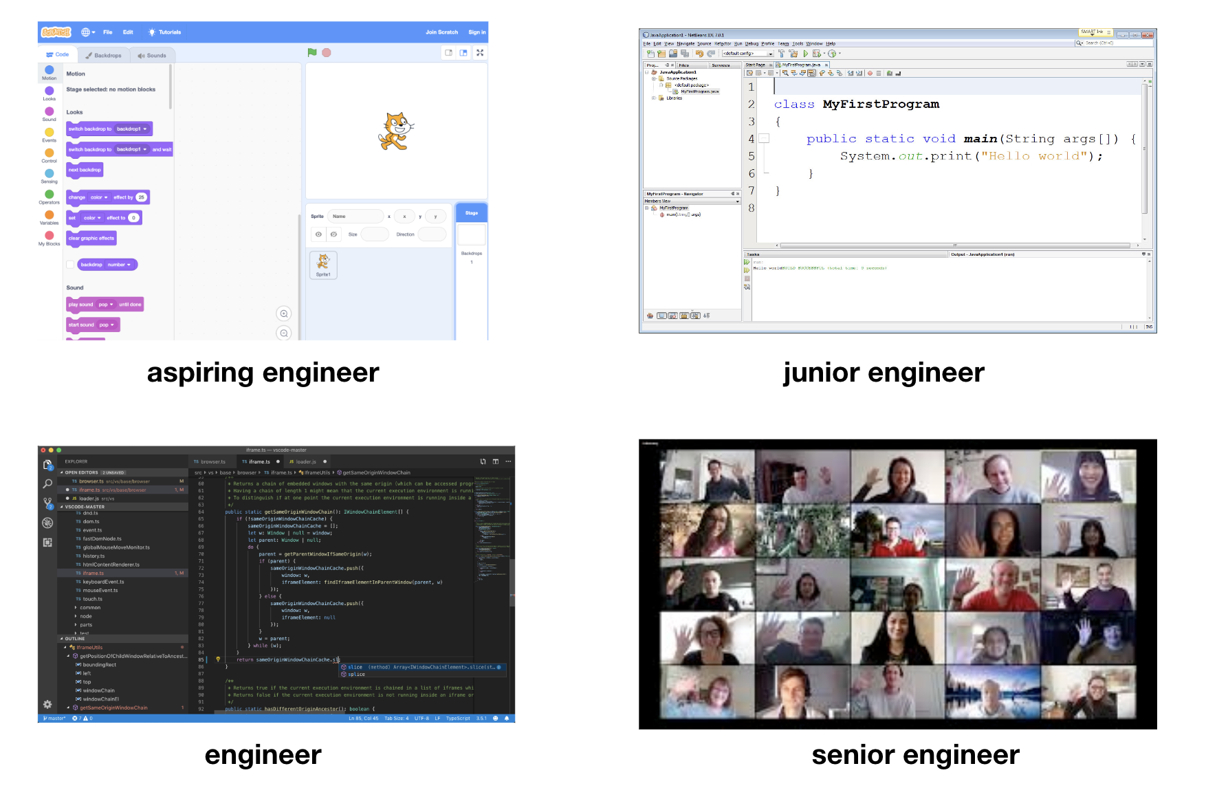The height and width of the screenshot is (799, 1217).
Task: Collapse the OUTLINE section in VS Code
Action: click(x=122, y=639)
